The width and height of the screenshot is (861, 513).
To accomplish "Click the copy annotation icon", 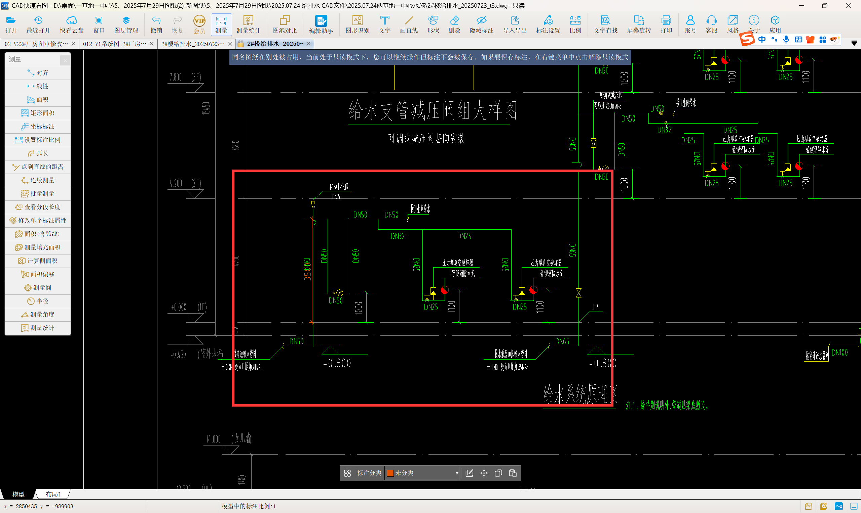I will click(498, 473).
